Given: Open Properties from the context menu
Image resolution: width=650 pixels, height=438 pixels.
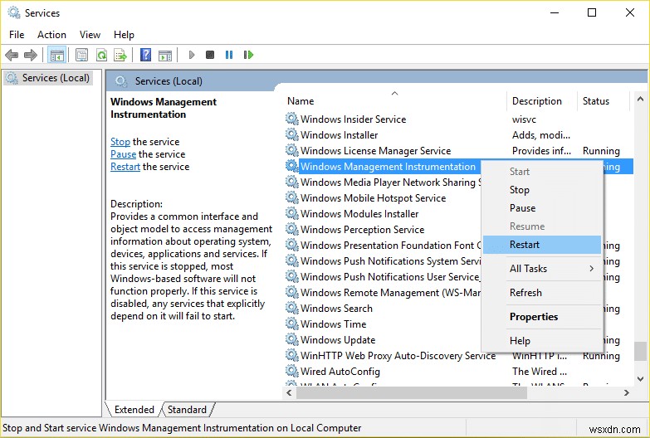Looking at the screenshot, I should point(542,317).
